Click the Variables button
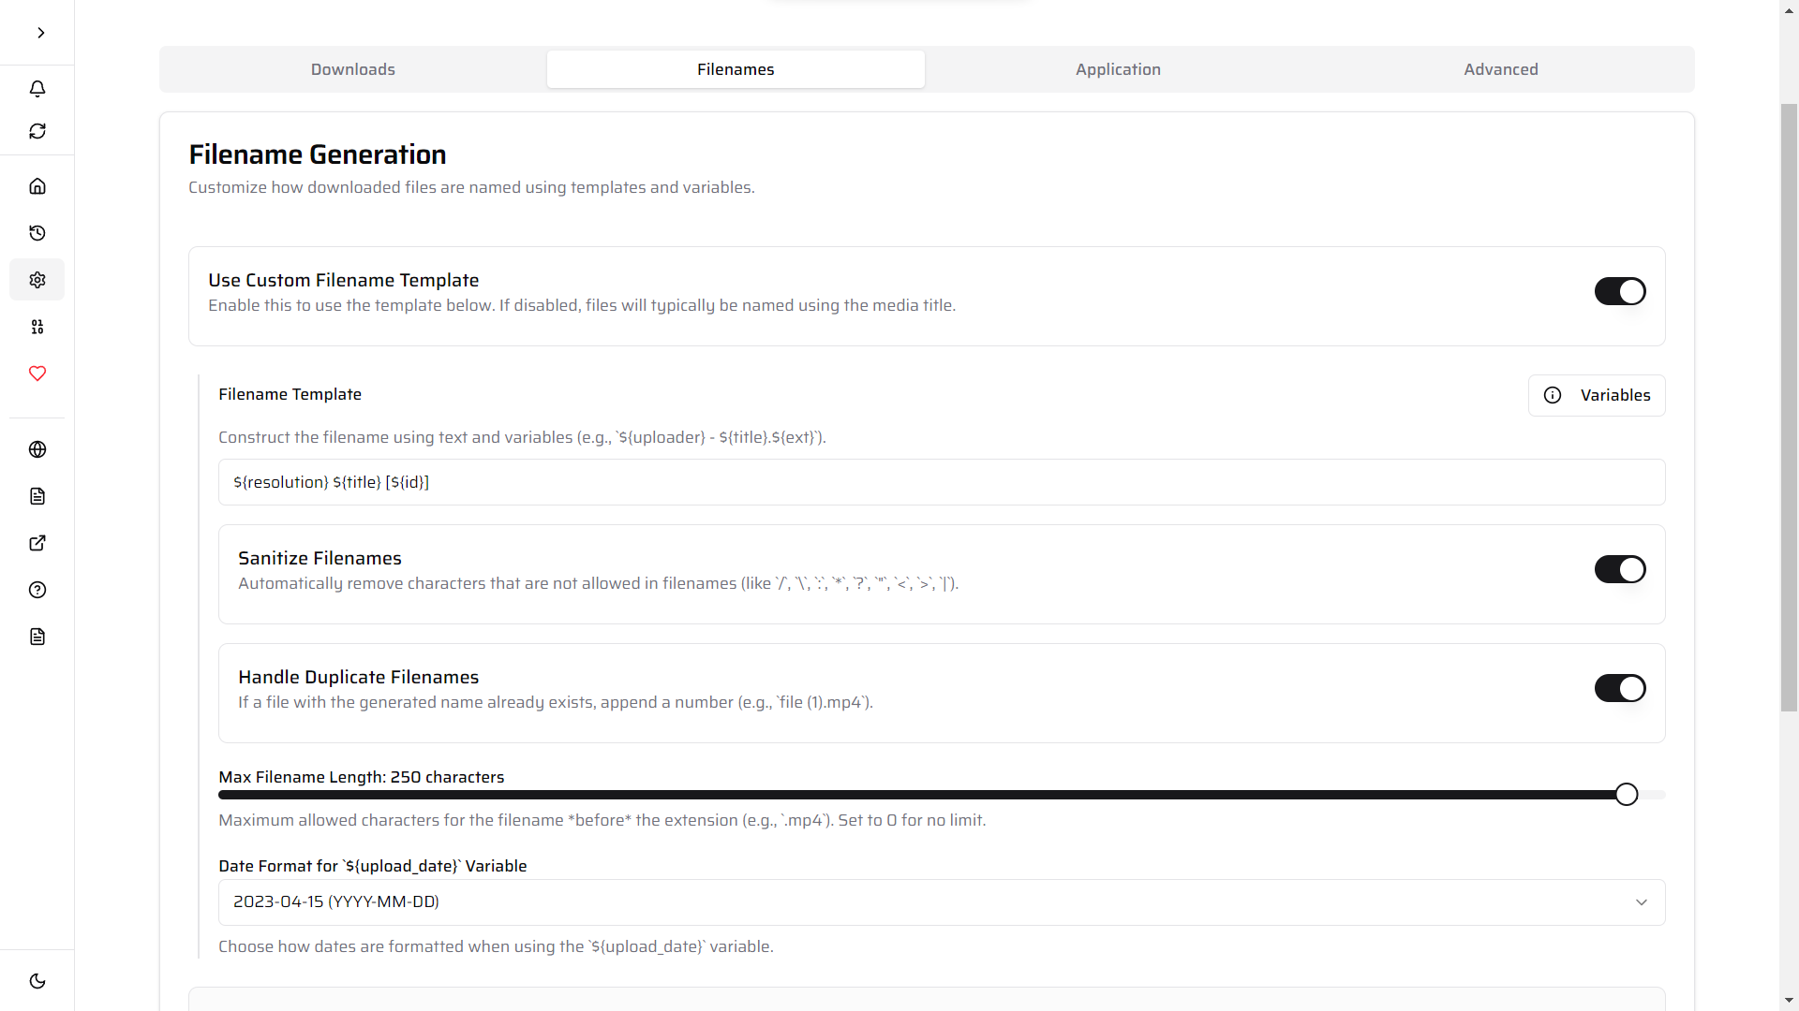Image resolution: width=1799 pixels, height=1011 pixels. point(1597,395)
